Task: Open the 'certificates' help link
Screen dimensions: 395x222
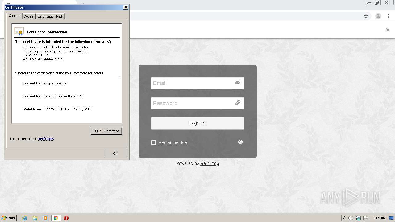Action: click(x=46, y=139)
